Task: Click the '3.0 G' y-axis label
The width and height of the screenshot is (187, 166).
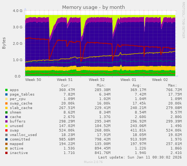Action: 18,27
